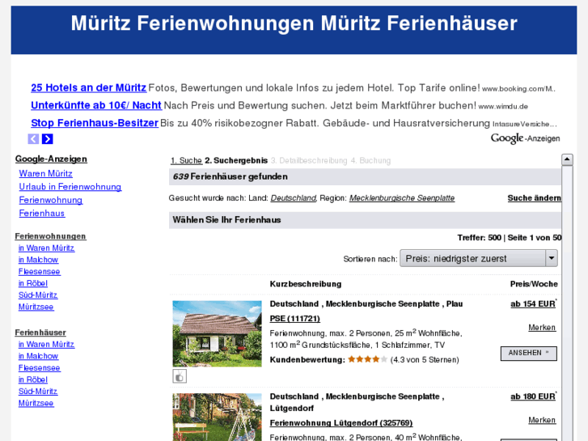Image resolution: width=588 pixels, height=441 pixels.
Task: Open 'in Röbel' under Ferienwohnungen
Action: tap(33, 283)
